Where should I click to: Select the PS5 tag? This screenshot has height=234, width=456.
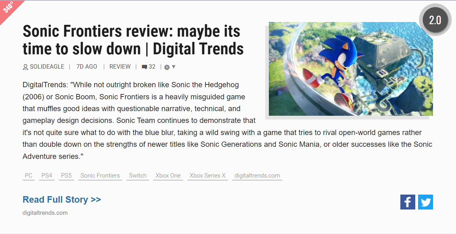tap(66, 176)
